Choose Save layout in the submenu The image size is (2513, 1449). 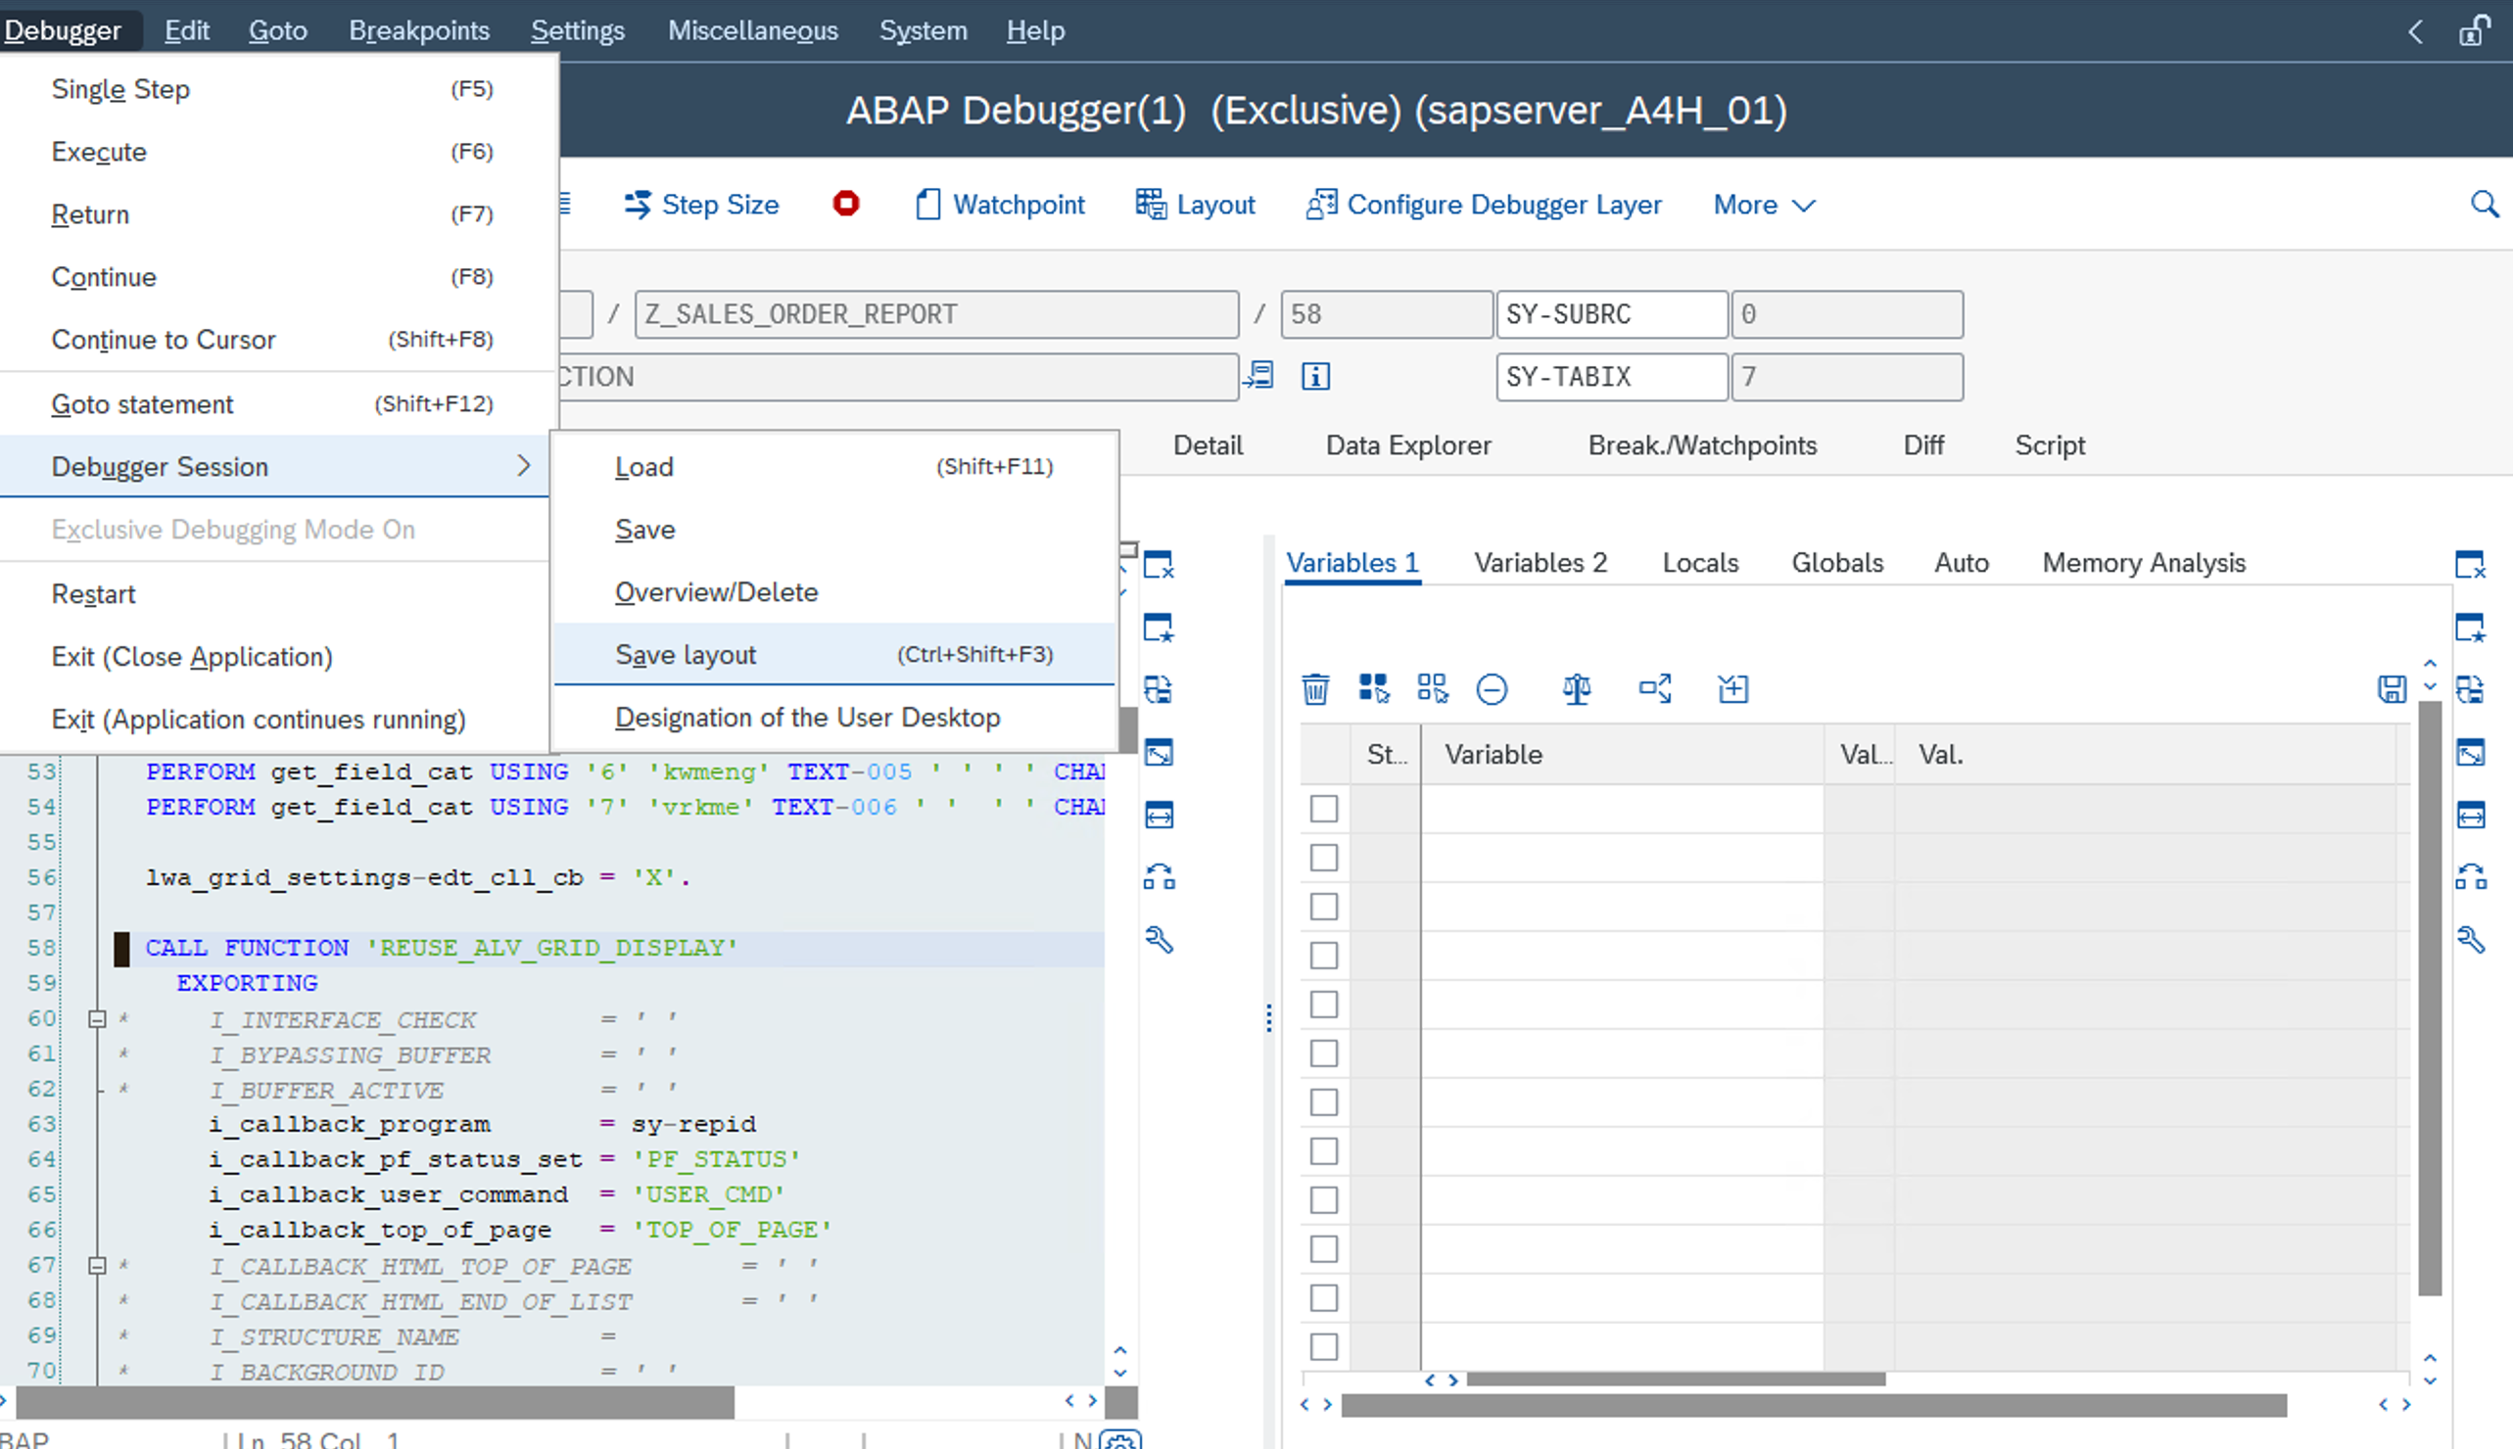pyautogui.click(x=834, y=654)
